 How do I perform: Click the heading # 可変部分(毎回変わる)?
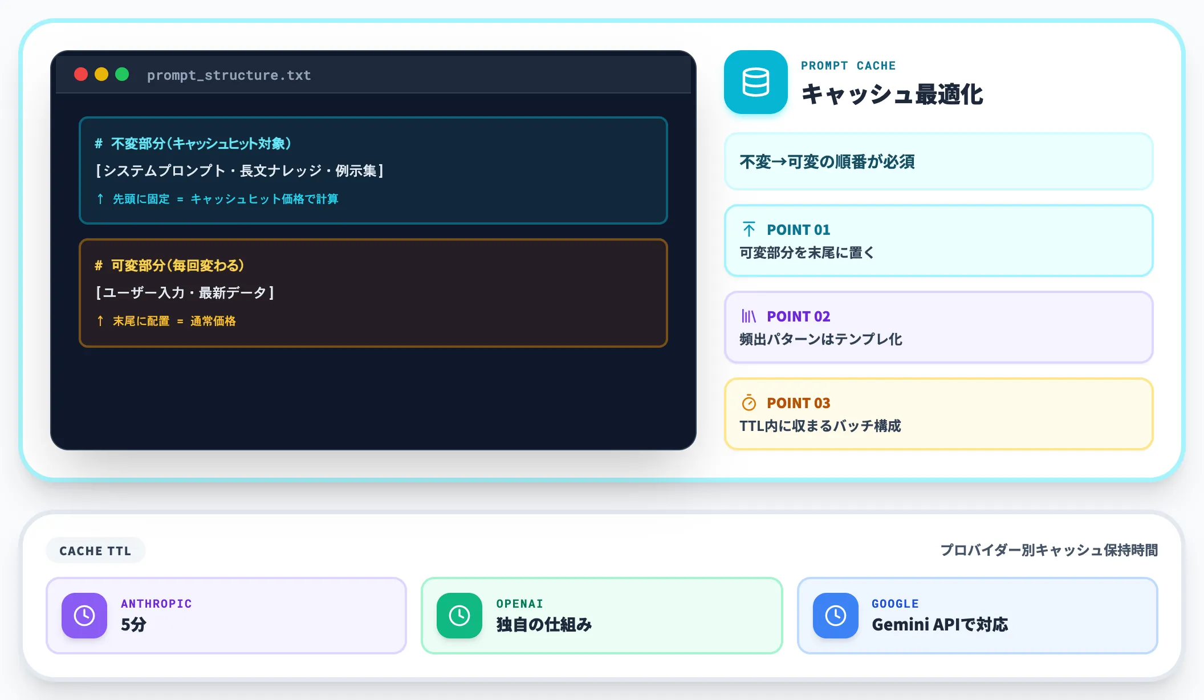coord(169,265)
